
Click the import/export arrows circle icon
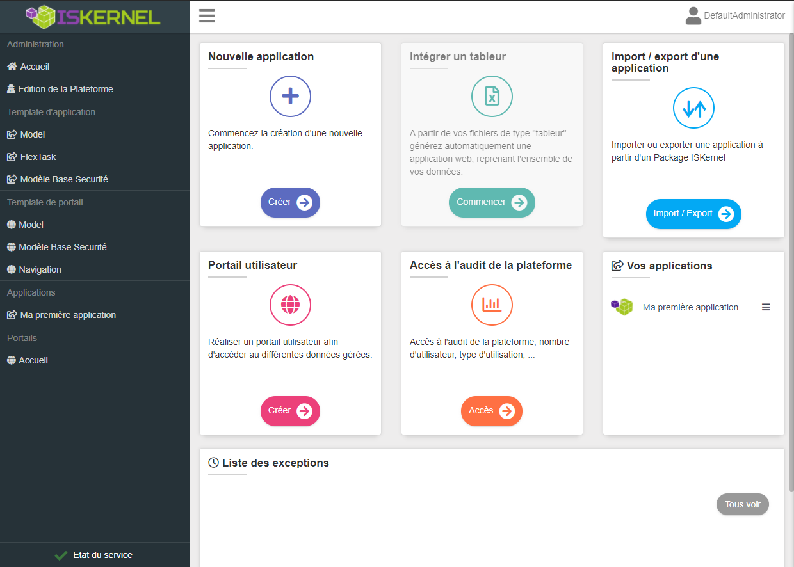693,108
